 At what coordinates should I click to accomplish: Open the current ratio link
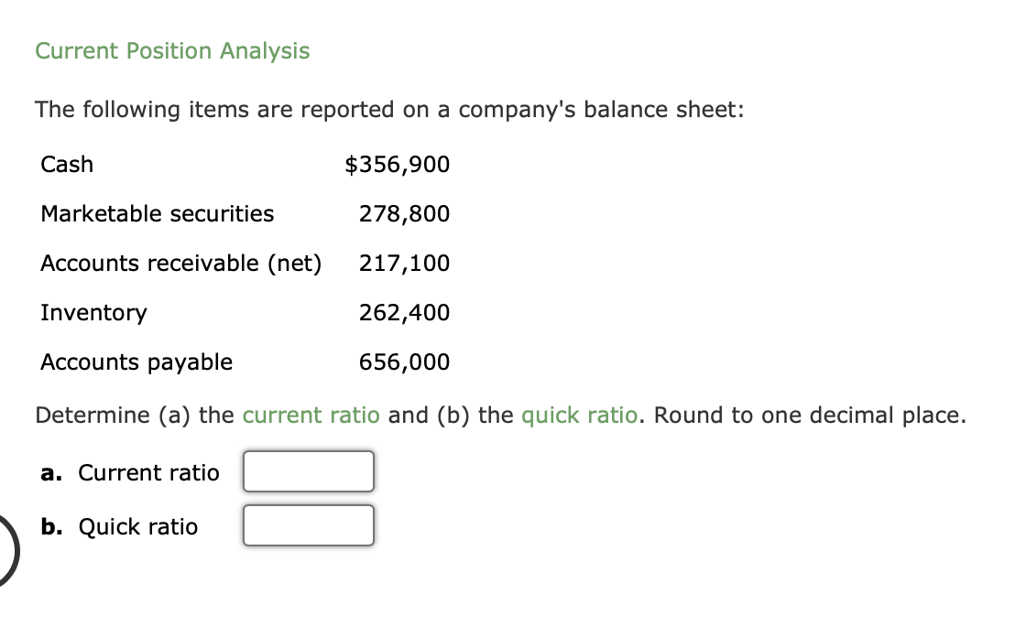click(x=310, y=415)
